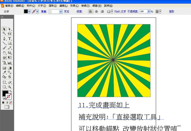The image size is (191, 131).
Task: Open the 物件(O) menu
Action: pos(31,6)
